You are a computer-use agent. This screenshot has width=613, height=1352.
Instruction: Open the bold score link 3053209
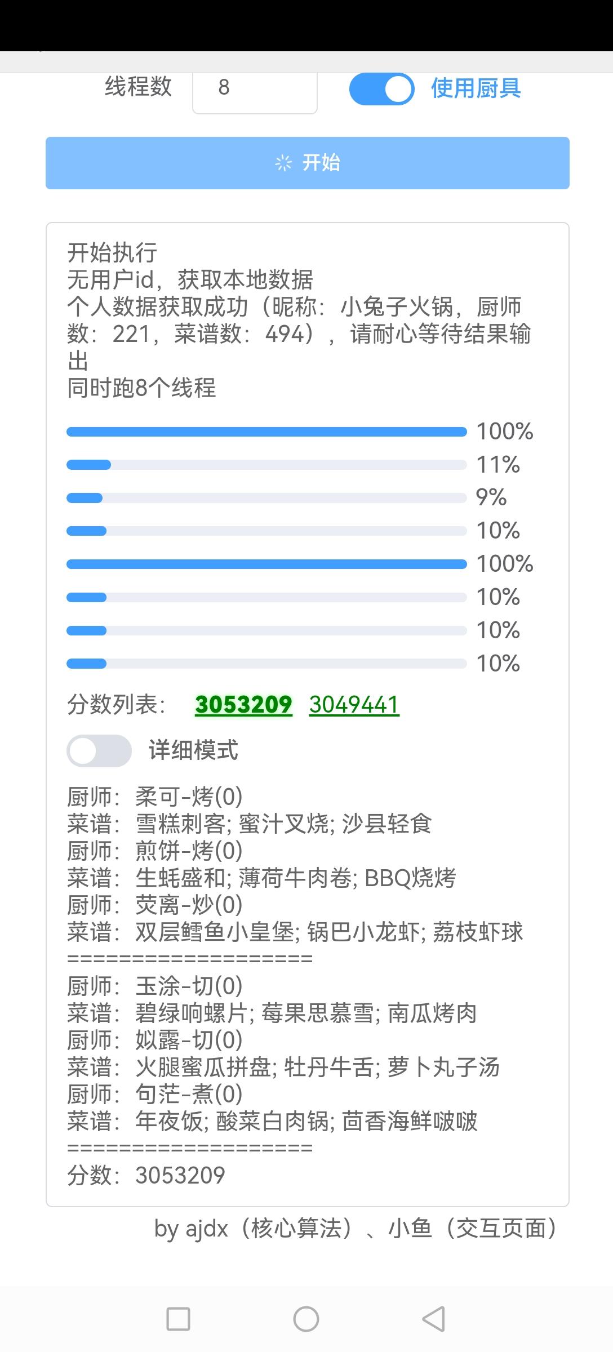click(243, 704)
